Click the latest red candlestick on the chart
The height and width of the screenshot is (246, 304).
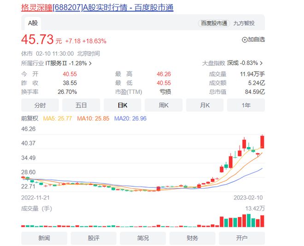[x=263, y=142]
